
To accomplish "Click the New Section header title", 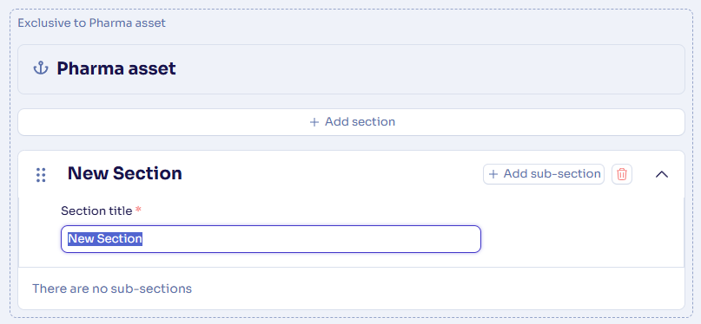I will pyautogui.click(x=125, y=173).
